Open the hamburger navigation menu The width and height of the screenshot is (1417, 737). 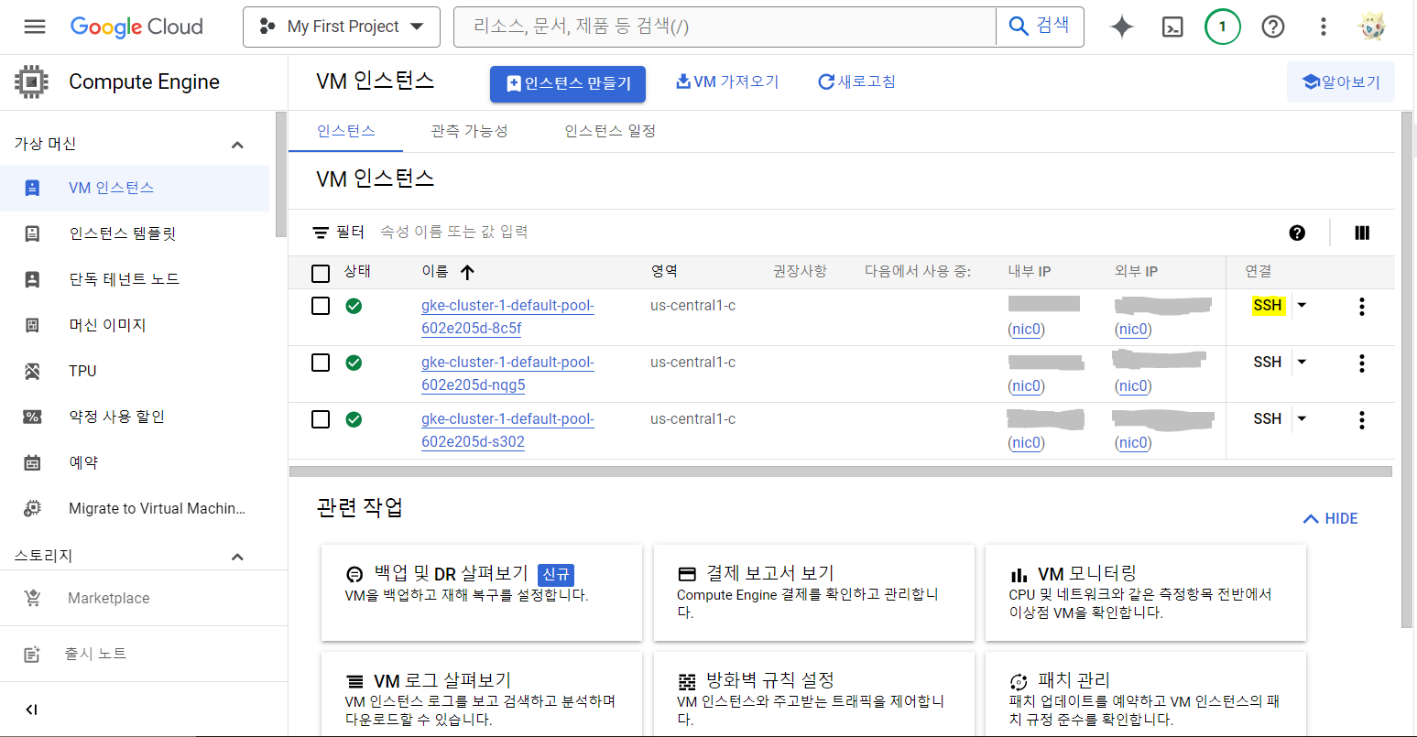pos(35,27)
